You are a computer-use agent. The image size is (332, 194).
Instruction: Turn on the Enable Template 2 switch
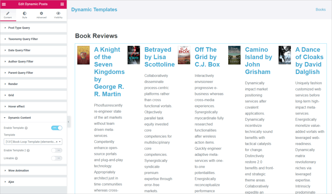(x=57, y=151)
